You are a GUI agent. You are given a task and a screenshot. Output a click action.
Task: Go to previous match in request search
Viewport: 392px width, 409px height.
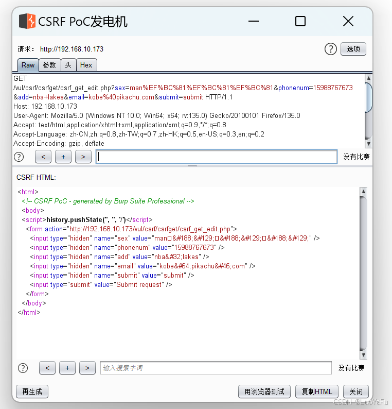pyautogui.click(x=43, y=157)
